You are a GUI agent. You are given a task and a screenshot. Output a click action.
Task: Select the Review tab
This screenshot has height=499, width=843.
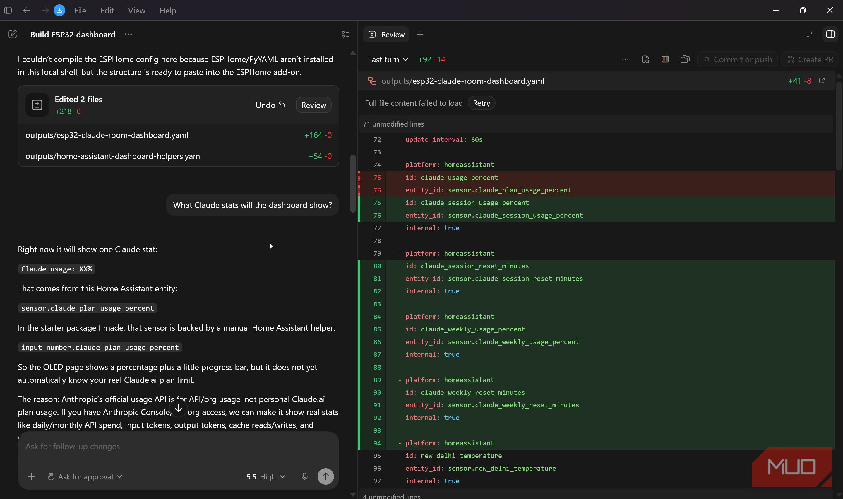click(386, 34)
